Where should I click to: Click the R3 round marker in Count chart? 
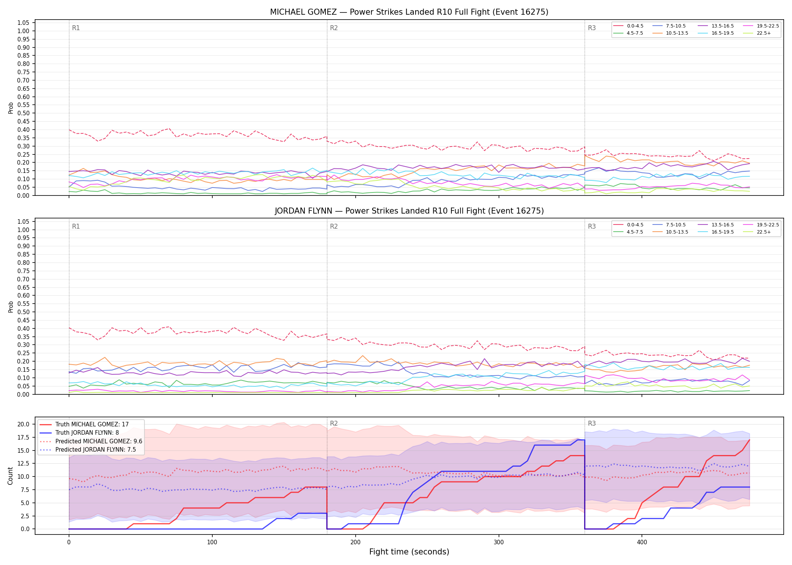point(592,423)
